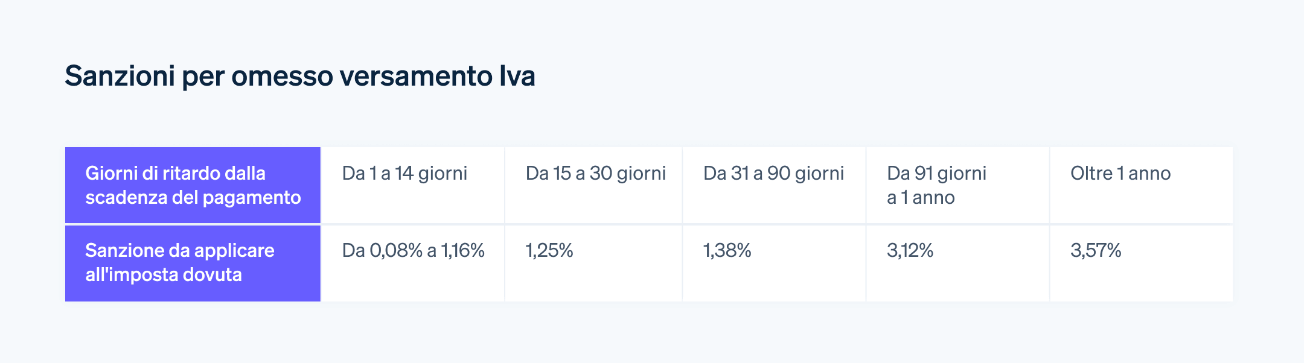
Task: Click the scadenza del pagamento text line
Action: (x=193, y=198)
